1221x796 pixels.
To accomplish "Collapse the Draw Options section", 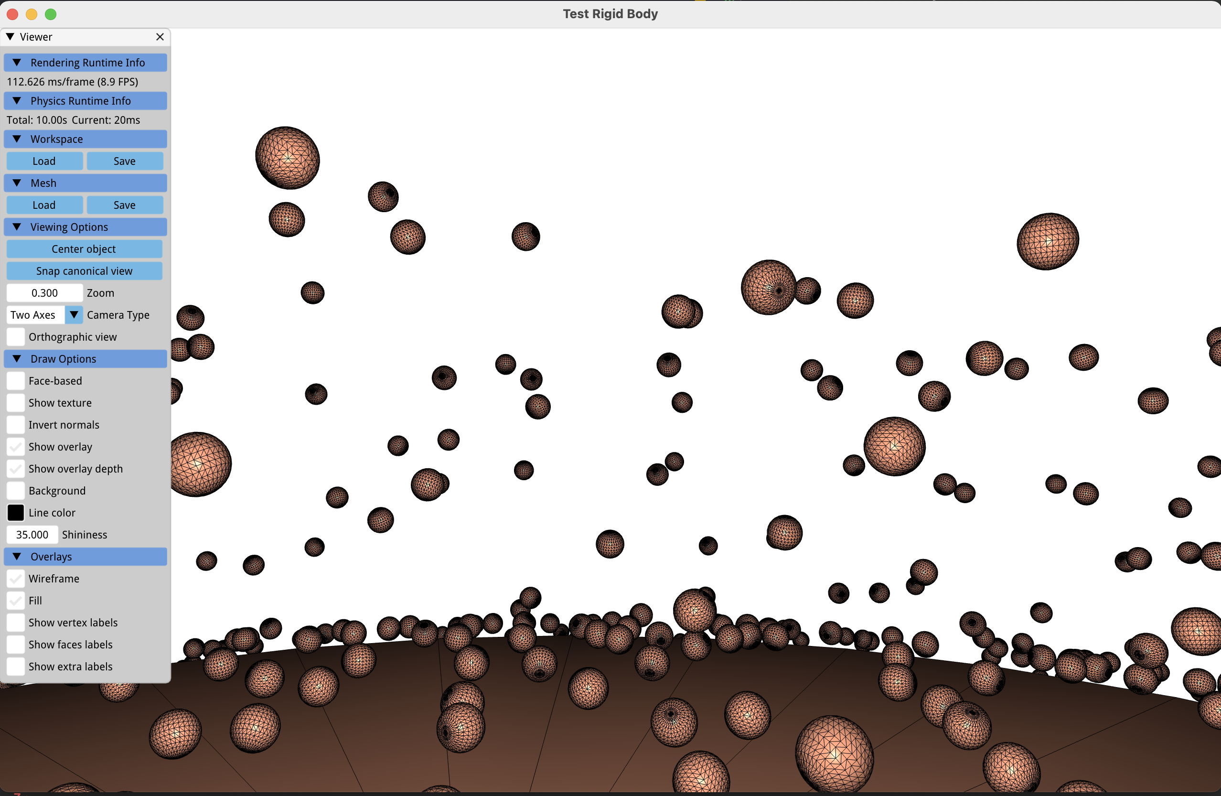I will point(17,359).
